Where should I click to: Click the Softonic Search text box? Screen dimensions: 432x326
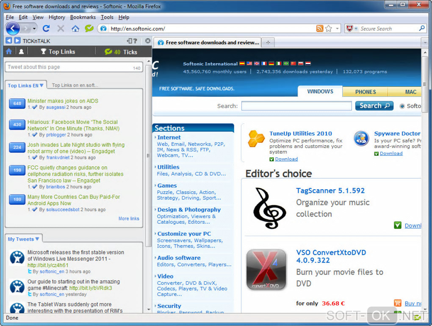click(x=296, y=106)
